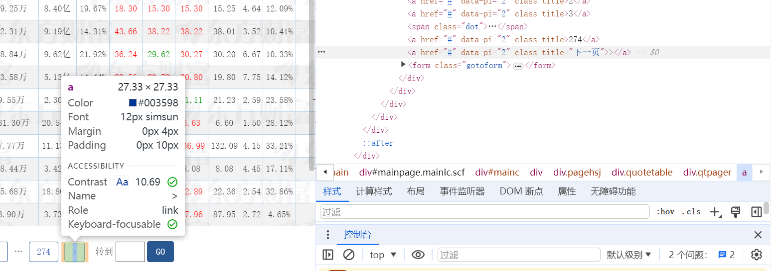Switch to the 属性 tab
The width and height of the screenshot is (776, 271).
click(567, 191)
